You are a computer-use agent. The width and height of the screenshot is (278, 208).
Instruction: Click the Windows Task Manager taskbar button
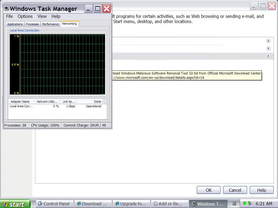tap(208, 204)
